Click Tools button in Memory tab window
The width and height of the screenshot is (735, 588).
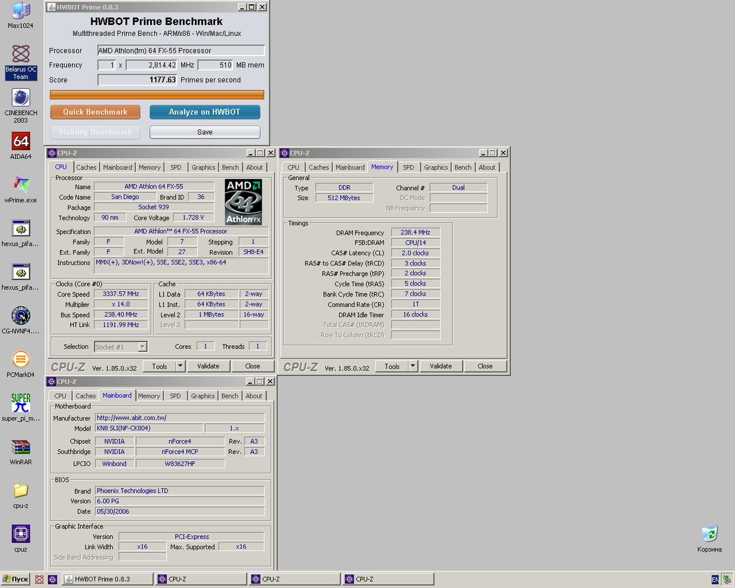(392, 366)
